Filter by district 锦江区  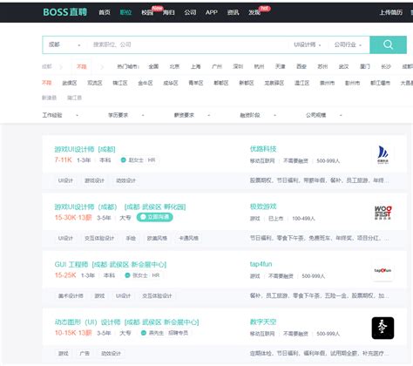point(120,83)
